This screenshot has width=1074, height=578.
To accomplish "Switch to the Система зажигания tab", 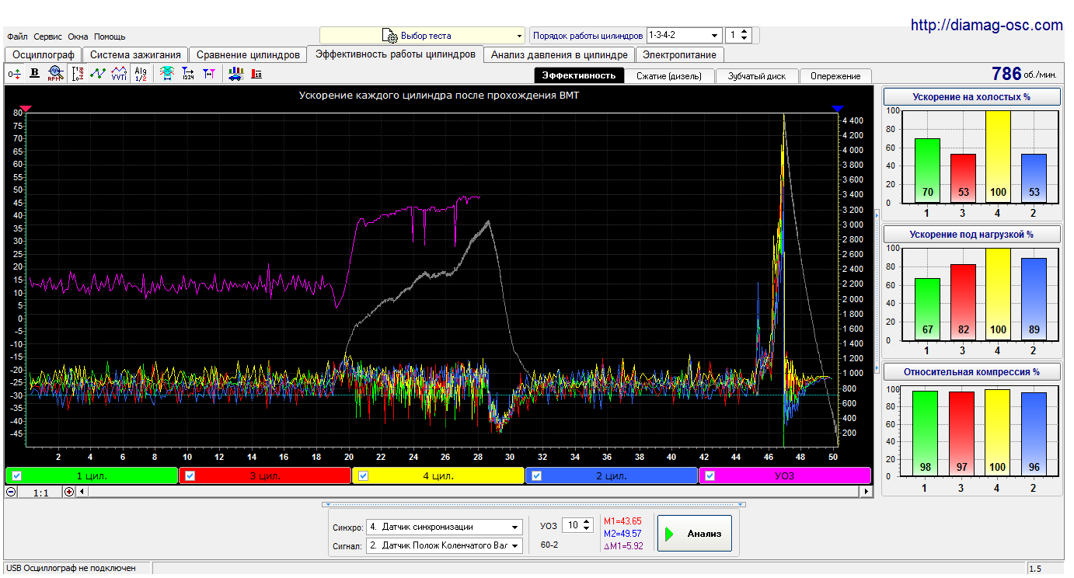I will 135,55.
